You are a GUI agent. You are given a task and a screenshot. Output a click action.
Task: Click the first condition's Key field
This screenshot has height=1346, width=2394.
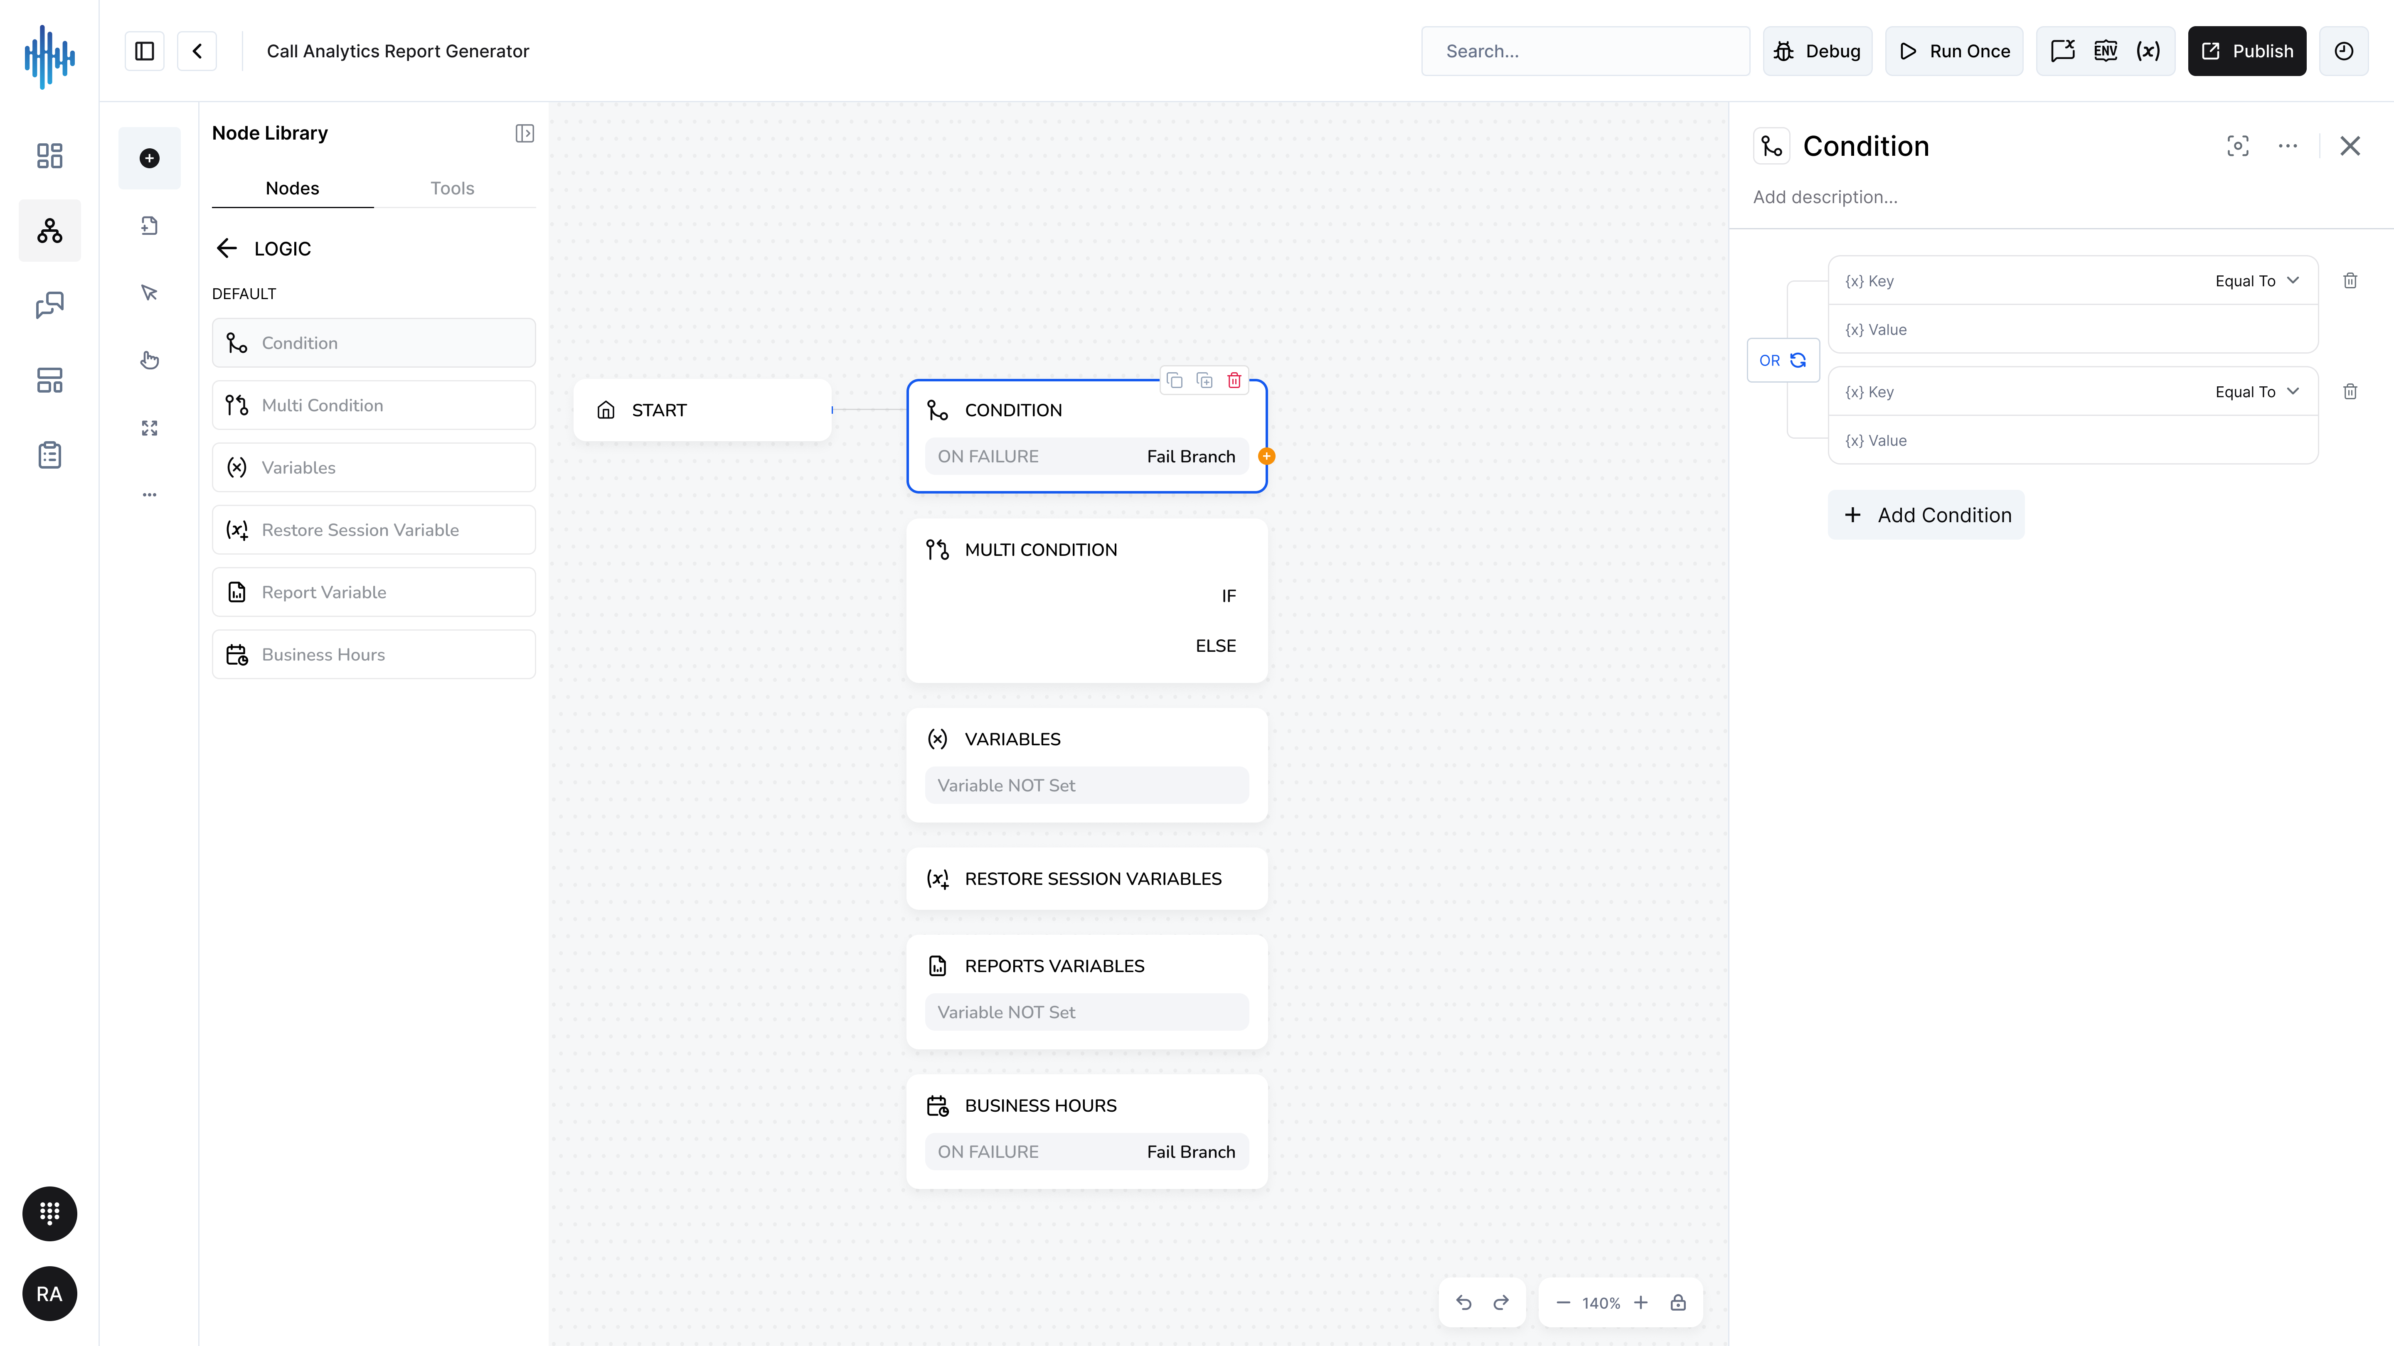(x=2017, y=280)
